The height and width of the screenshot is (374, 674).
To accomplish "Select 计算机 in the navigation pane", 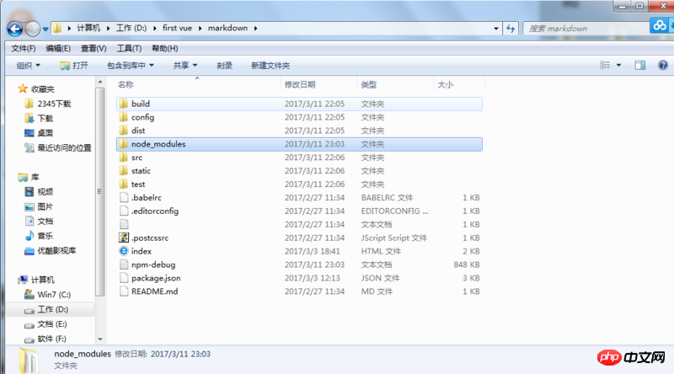I will click(x=43, y=280).
